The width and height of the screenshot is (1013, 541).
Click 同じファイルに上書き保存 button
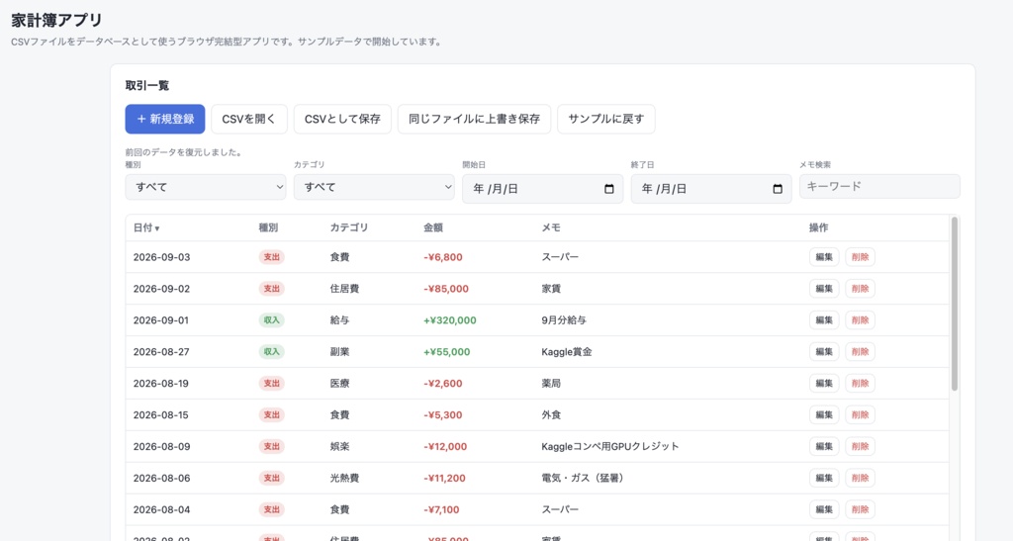coord(474,120)
